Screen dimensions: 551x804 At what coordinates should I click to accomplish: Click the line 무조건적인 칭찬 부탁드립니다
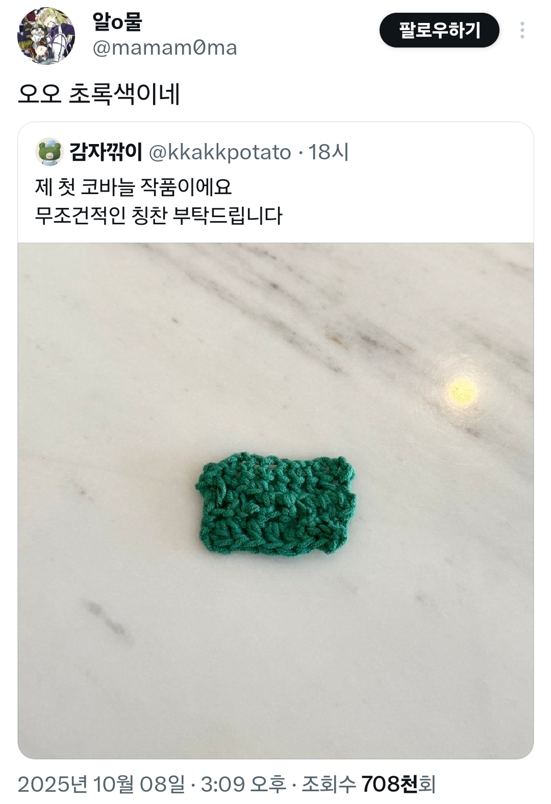pos(159,216)
